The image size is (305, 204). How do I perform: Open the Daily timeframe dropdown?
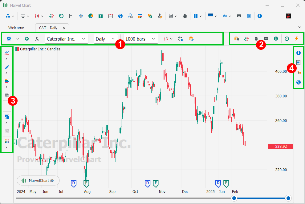click(x=106, y=39)
